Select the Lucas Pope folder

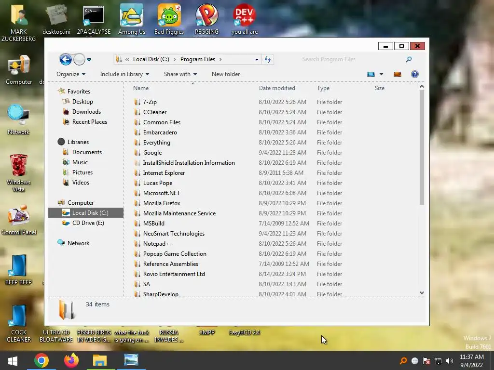pos(158,183)
